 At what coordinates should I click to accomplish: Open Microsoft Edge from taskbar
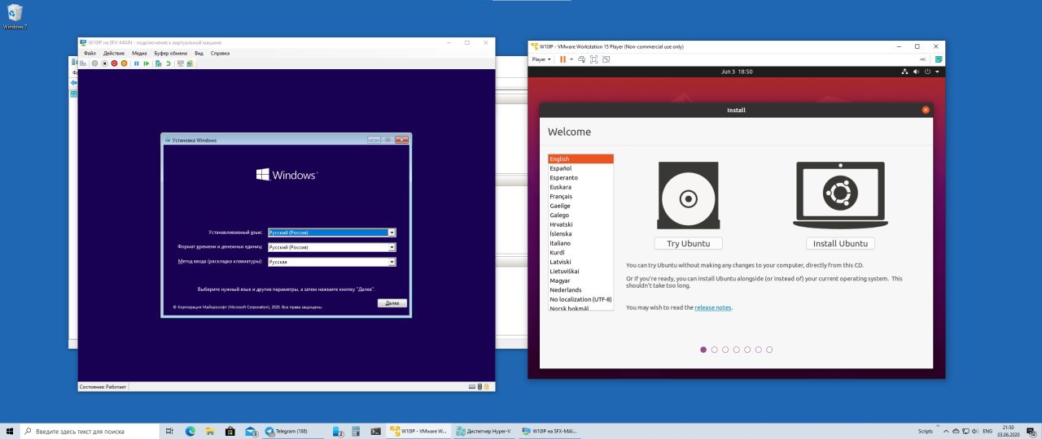[x=190, y=431]
